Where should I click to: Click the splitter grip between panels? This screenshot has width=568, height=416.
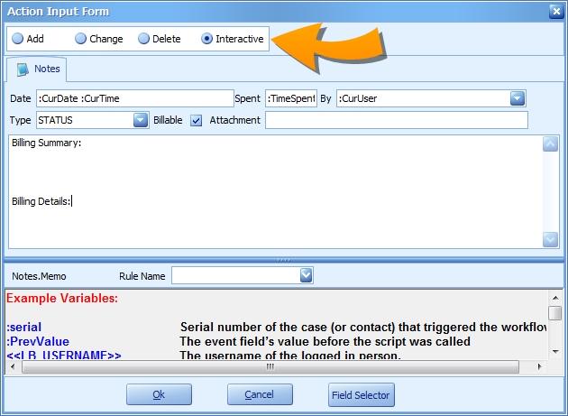tap(284, 260)
